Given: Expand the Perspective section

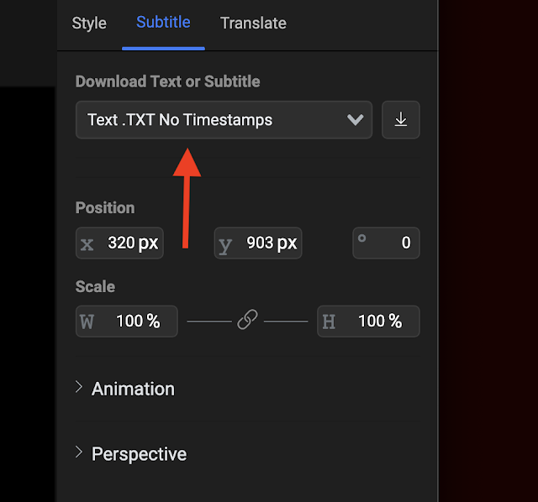Looking at the screenshot, I should point(139,454).
